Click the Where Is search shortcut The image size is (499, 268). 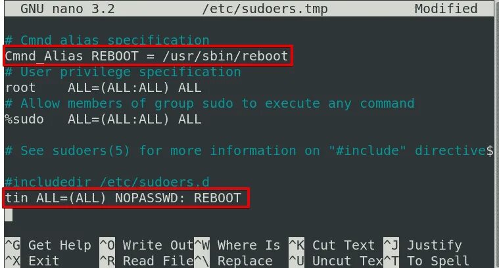click(x=249, y=246)
